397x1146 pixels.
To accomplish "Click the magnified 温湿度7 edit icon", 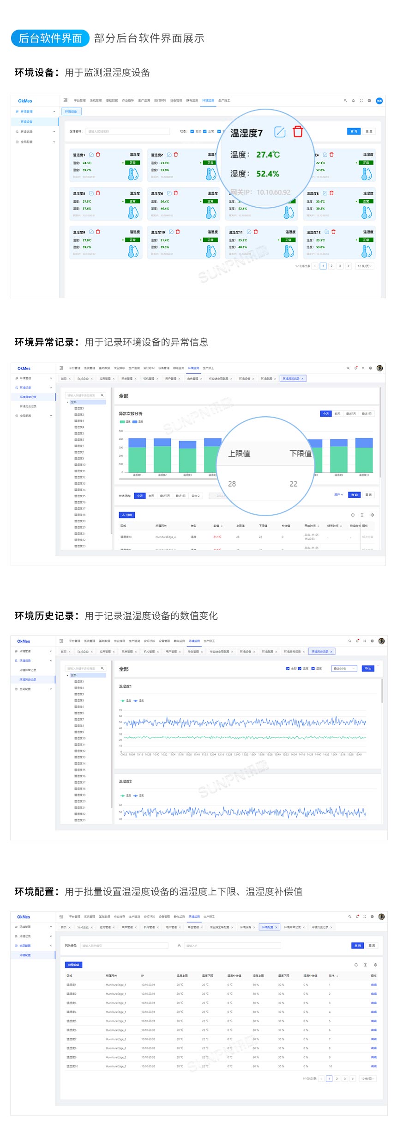I will tap(280, 132).
